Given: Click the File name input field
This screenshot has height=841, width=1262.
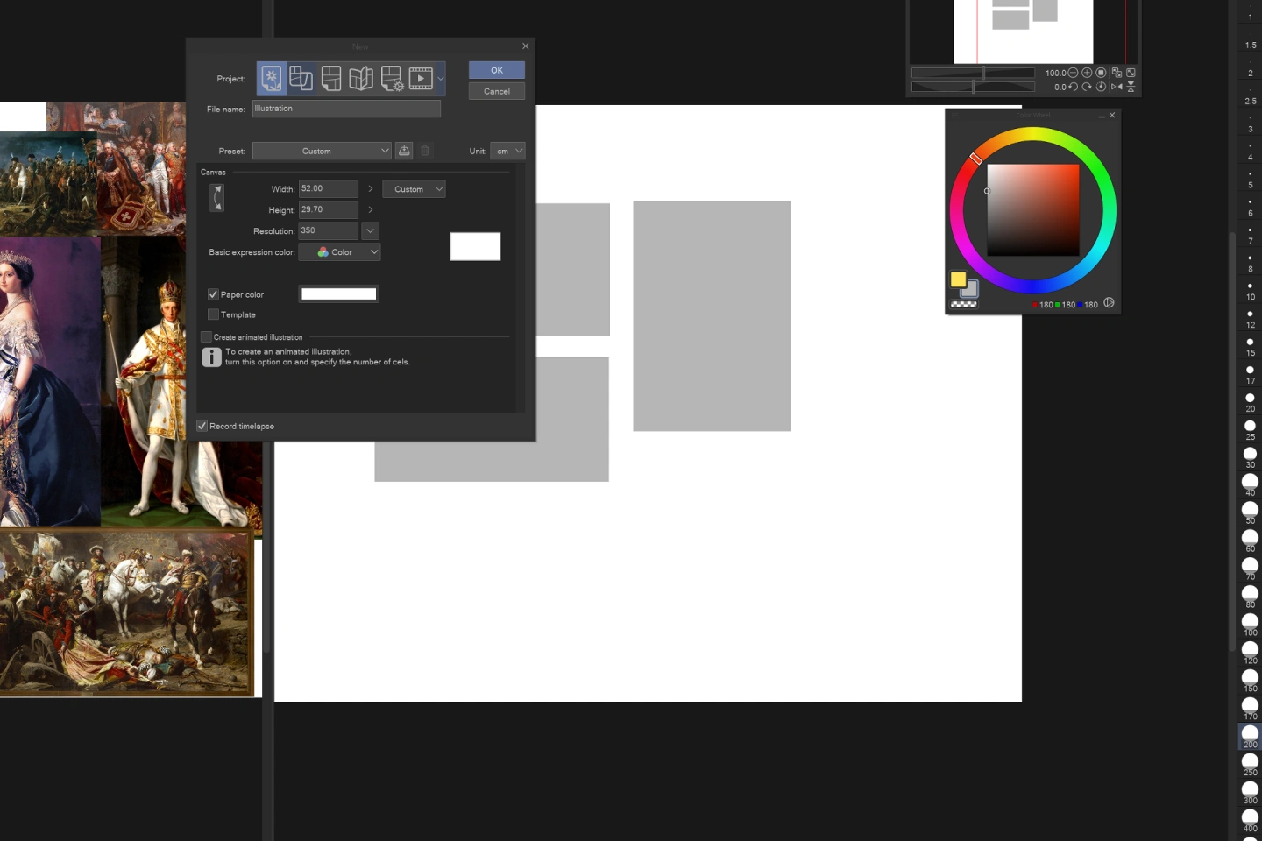Looking at the screenshot, I should (346, 109).
